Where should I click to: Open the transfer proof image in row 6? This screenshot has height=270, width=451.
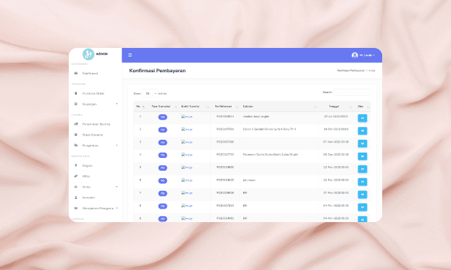click(187, 180)
